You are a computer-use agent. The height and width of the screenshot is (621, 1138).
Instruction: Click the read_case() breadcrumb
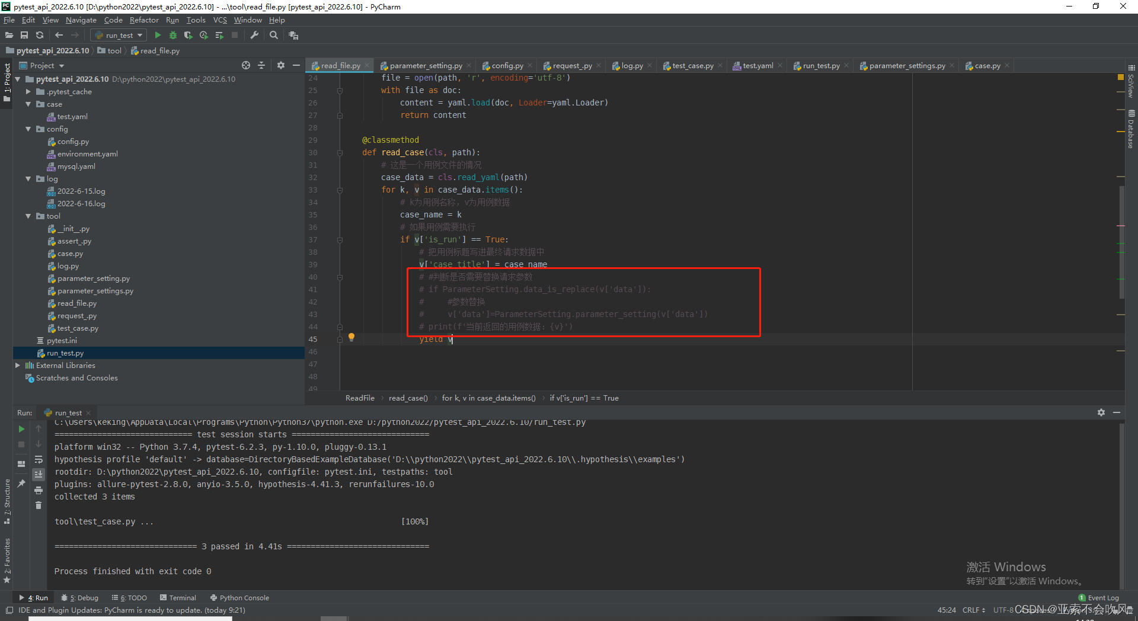(408, 398)
